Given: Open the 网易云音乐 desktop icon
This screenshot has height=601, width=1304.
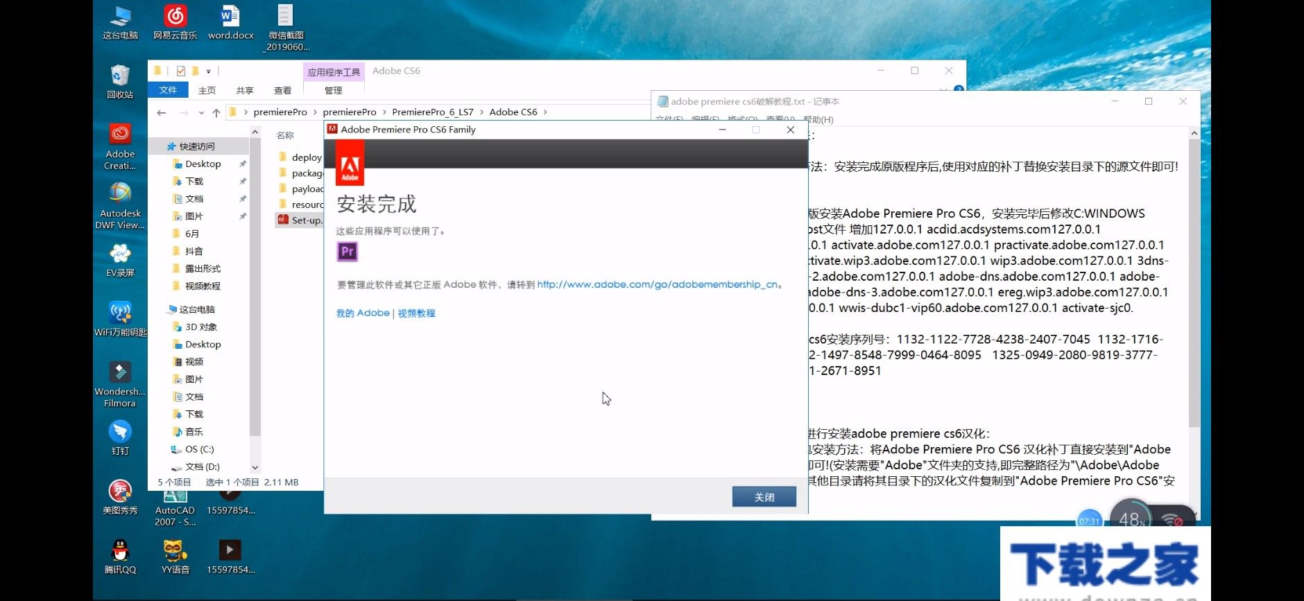Looking at the screenshot, I should tap(175, 22).
